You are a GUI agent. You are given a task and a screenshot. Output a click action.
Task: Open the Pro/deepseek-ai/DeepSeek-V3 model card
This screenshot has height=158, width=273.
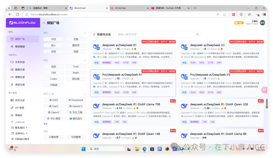[x=221, y=83]
